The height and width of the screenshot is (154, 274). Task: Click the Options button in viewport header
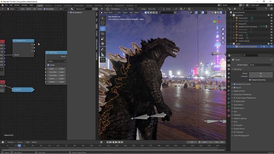point(221,9)
